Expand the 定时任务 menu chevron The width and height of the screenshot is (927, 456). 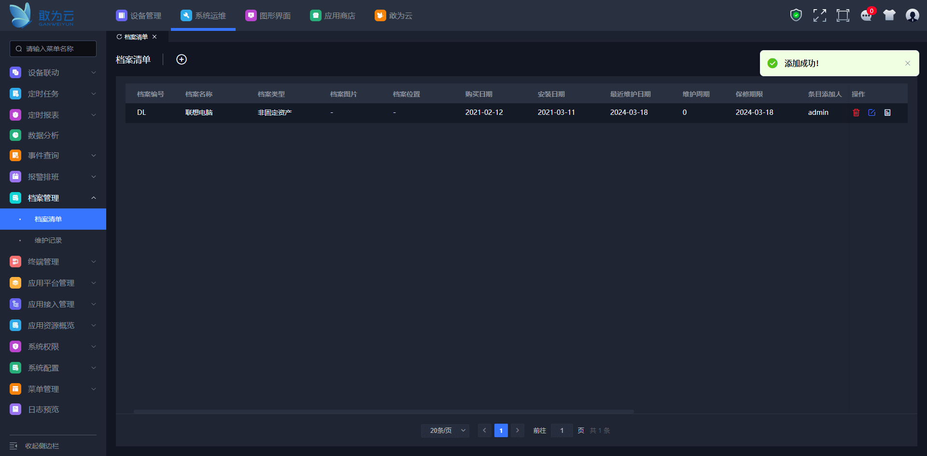[94, 94]
